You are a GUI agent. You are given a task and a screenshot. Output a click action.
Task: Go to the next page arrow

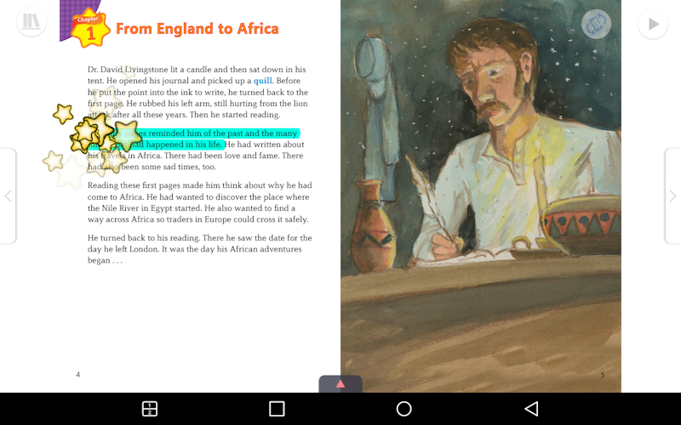coord(672,196)
